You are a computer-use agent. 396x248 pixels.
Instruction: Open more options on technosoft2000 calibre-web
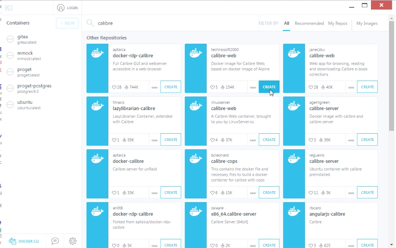[x=253, y=87]
